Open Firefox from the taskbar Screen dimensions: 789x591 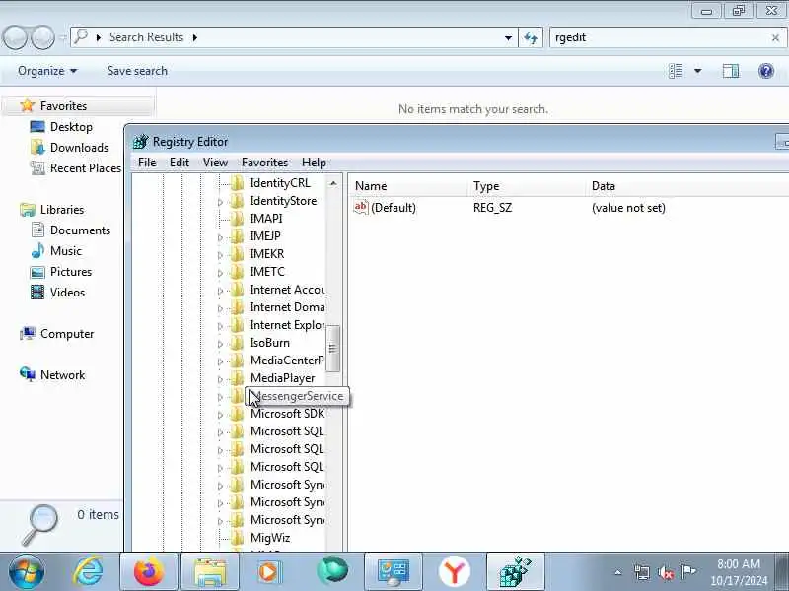[x=149, y=571]
